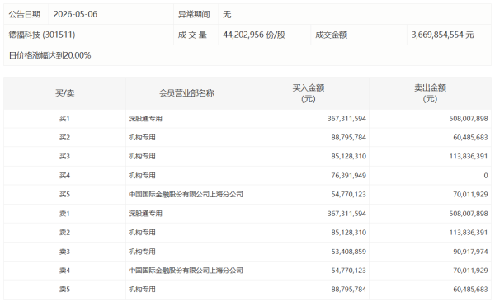The width and height of the screenshot is (495, 302).
Task: Click 机构专用 in the 买3 row
Action: coord(142,157)
